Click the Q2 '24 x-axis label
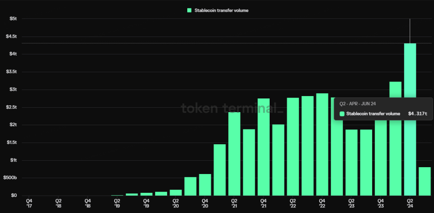This screenshot has width=434, height=213. (410, 203)
